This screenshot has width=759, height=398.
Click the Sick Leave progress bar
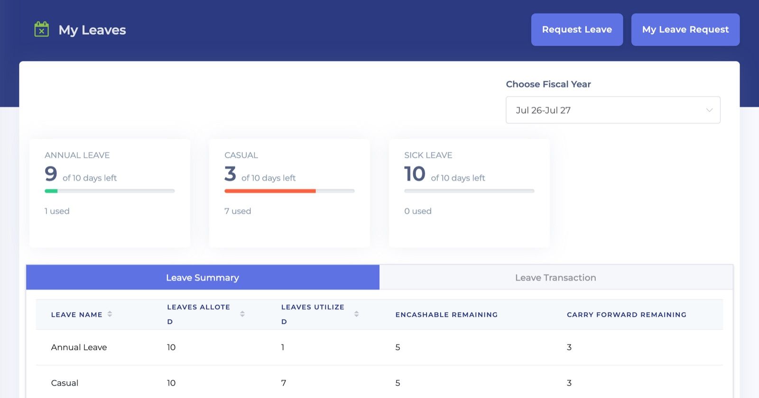click(469, 191)
